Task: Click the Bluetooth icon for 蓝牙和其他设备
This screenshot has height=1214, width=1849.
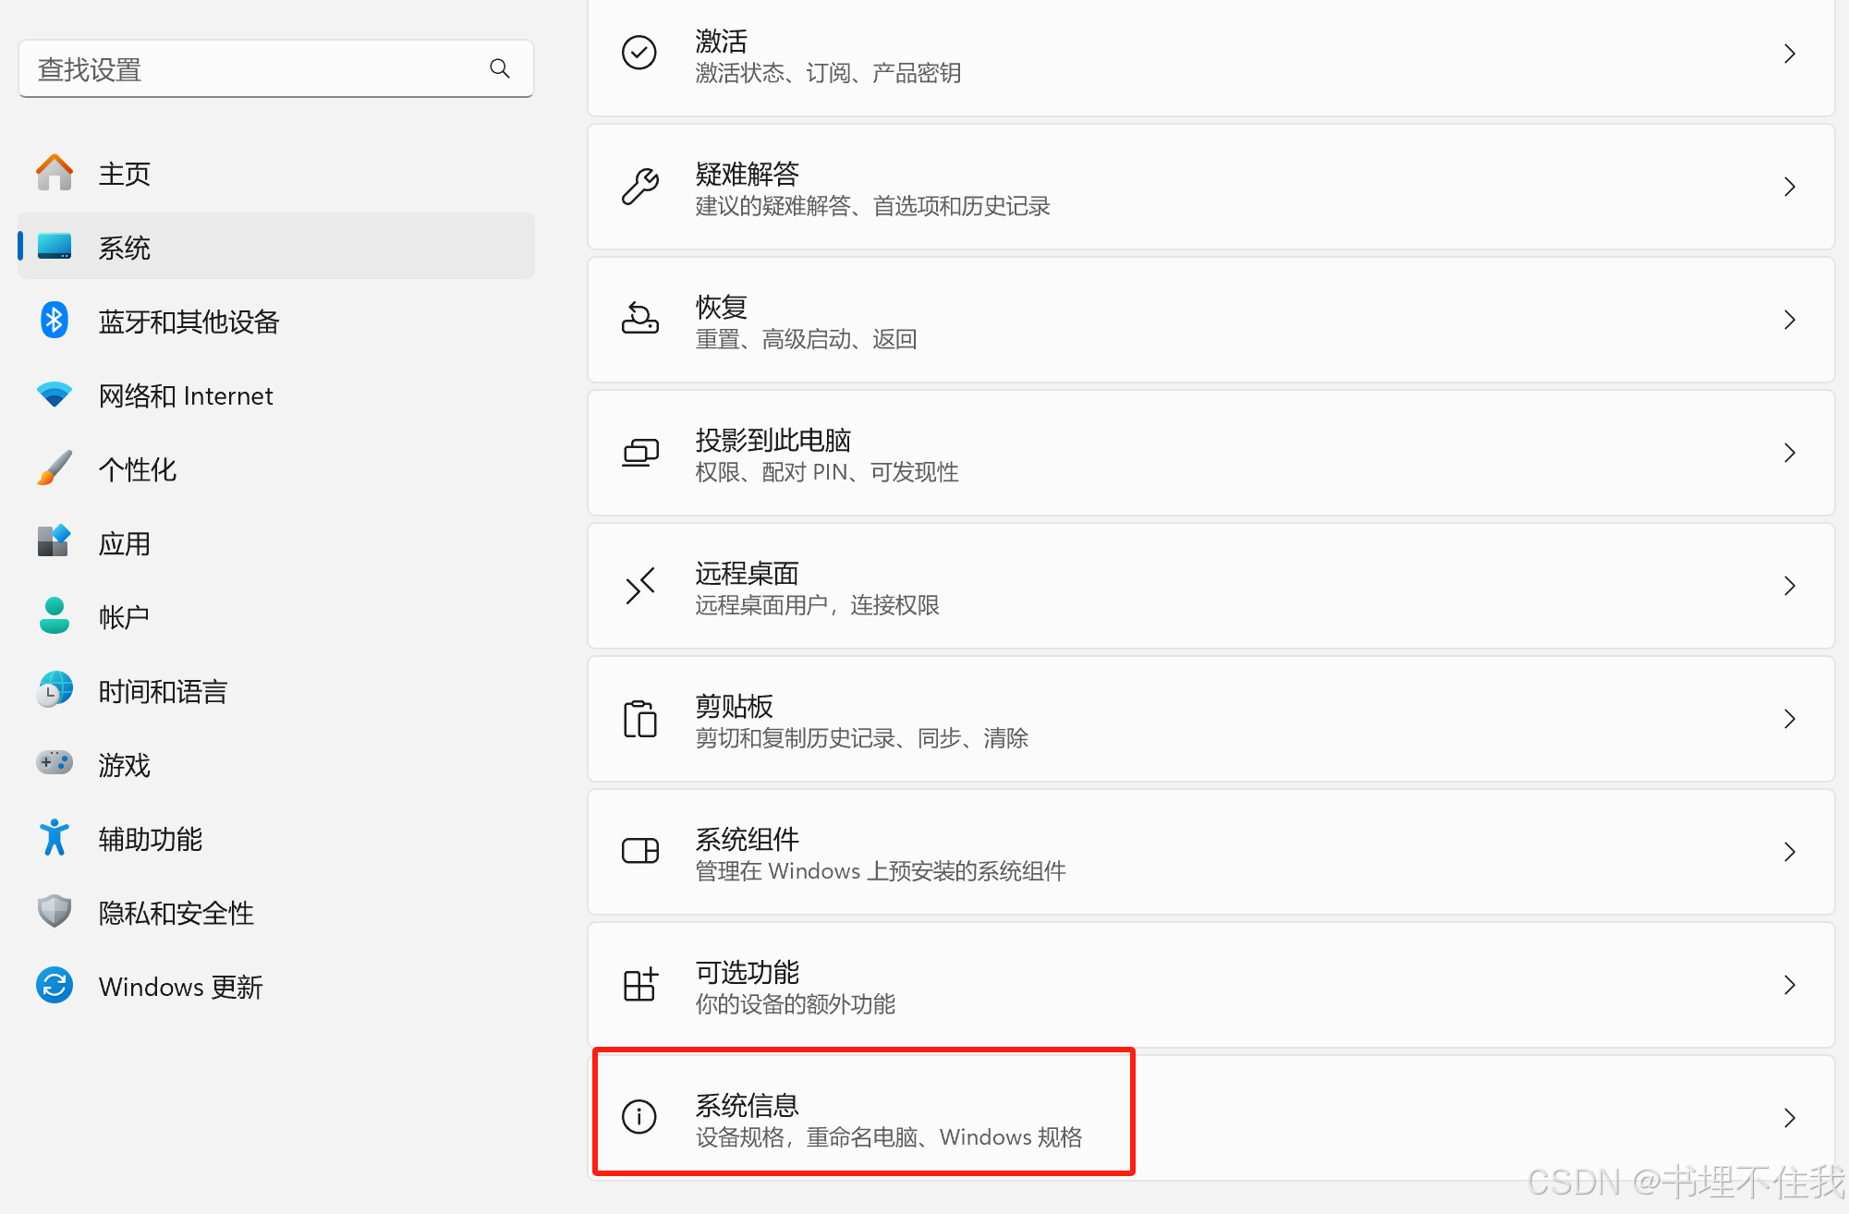Action: tap(55, 321)
